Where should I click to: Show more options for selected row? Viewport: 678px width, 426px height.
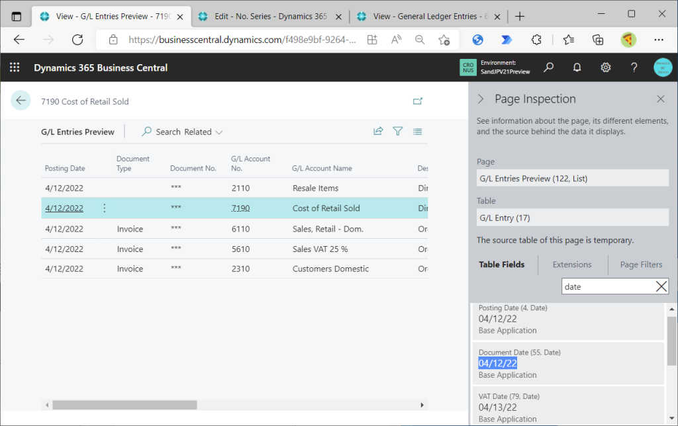point(104,208)
